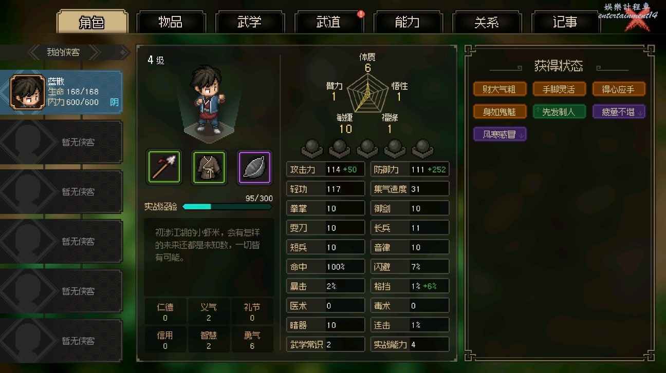Image resolution: width=666 pixels, height=373 pixels.
Task: Select the purple accessory item slot
Action: coord(254,167)
